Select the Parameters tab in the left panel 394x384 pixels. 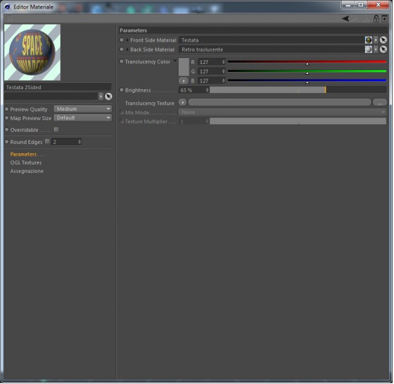(23, 154)
